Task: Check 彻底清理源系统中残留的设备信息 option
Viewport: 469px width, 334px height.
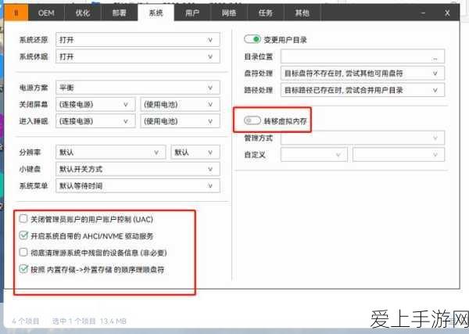Action: [x=23, y=253]
